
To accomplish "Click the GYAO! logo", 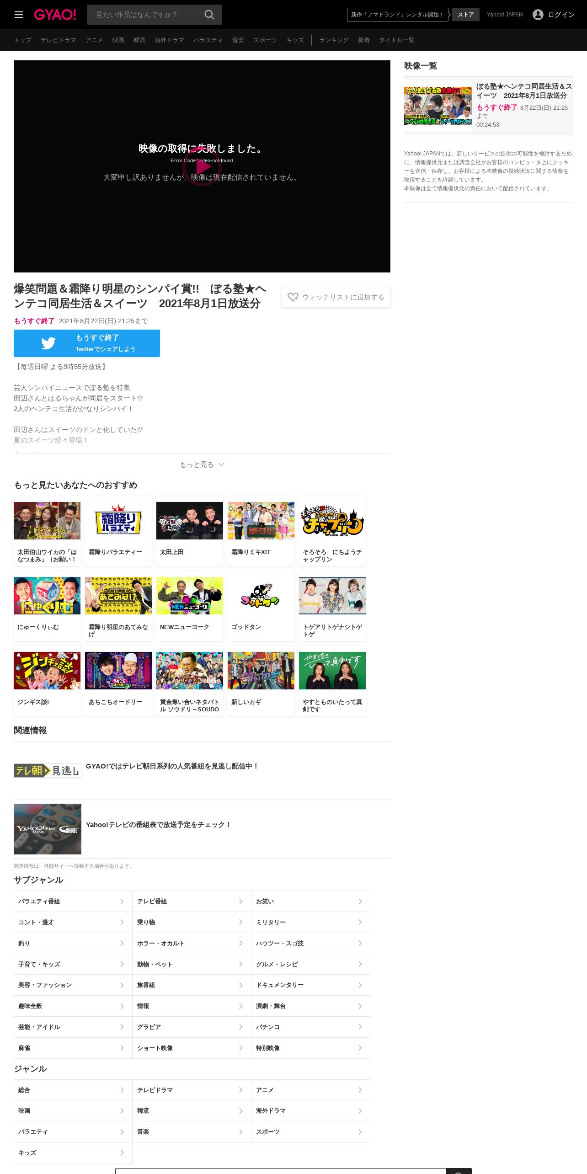I will click(x=55, y=15).
